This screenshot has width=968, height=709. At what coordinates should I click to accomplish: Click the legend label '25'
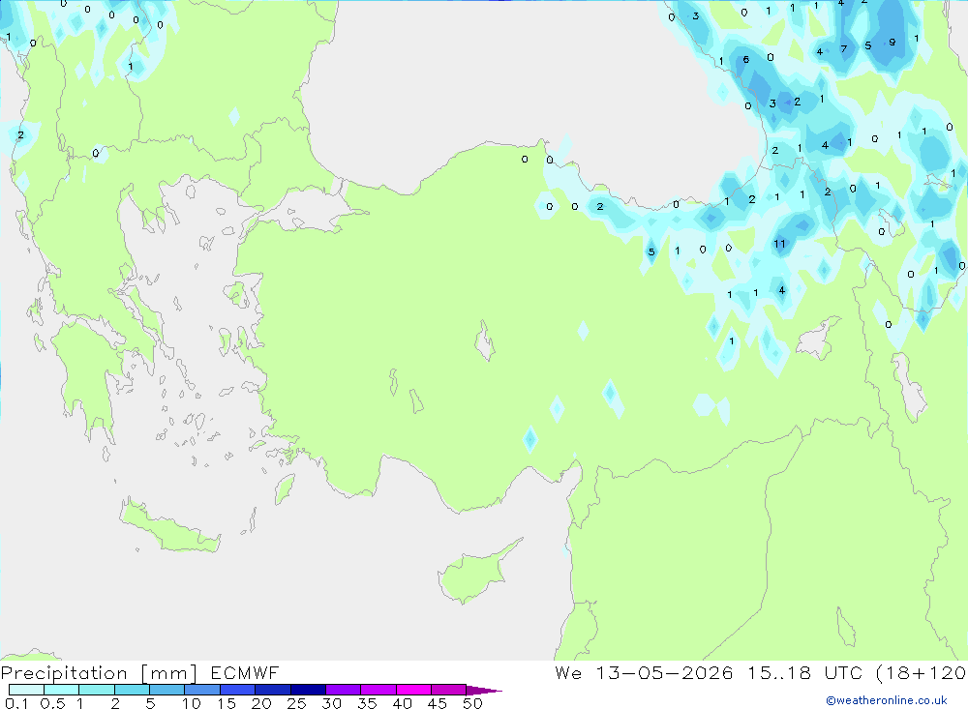point(297,703)
